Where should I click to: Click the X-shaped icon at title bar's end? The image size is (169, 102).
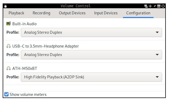[x=163, y=6]
